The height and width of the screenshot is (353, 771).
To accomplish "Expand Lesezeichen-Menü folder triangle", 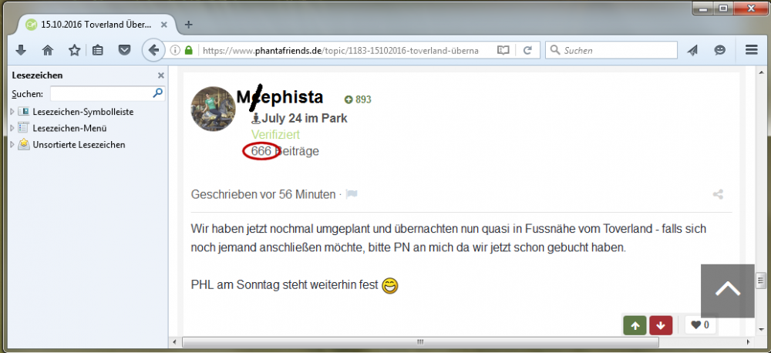I will tap(12, 128).
